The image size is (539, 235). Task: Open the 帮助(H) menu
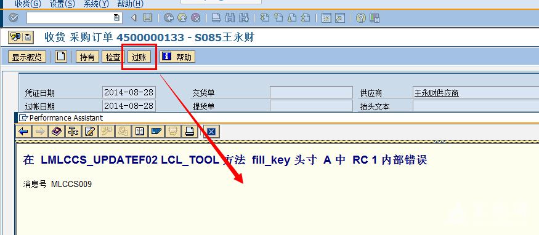point(130,4)
